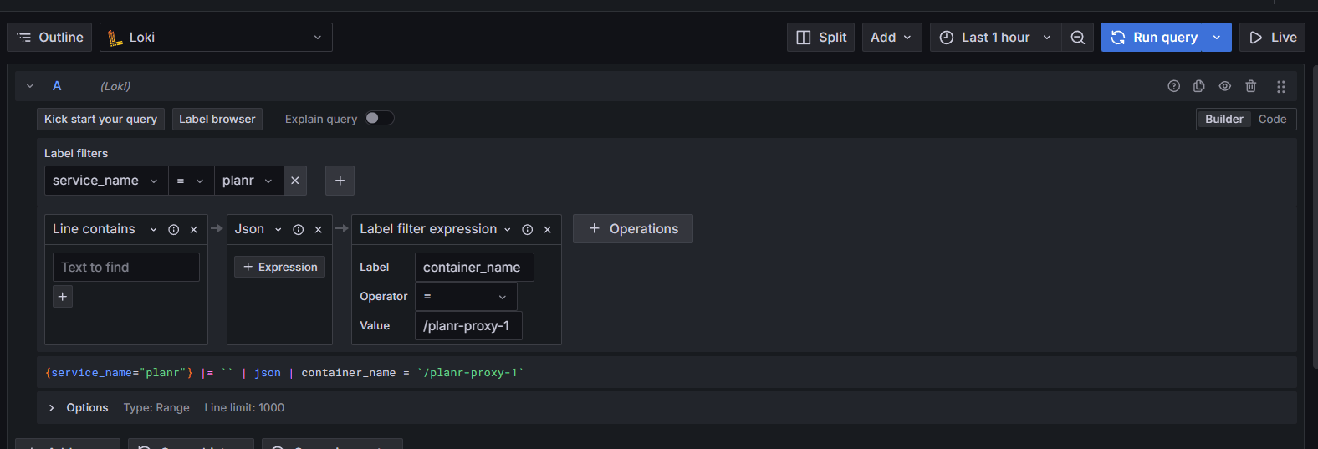Toggle the Explain query switch

(x=379, y=119)
